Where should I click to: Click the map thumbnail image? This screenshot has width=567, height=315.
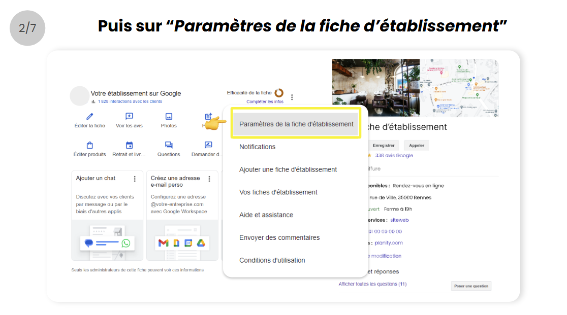point(459,87)
